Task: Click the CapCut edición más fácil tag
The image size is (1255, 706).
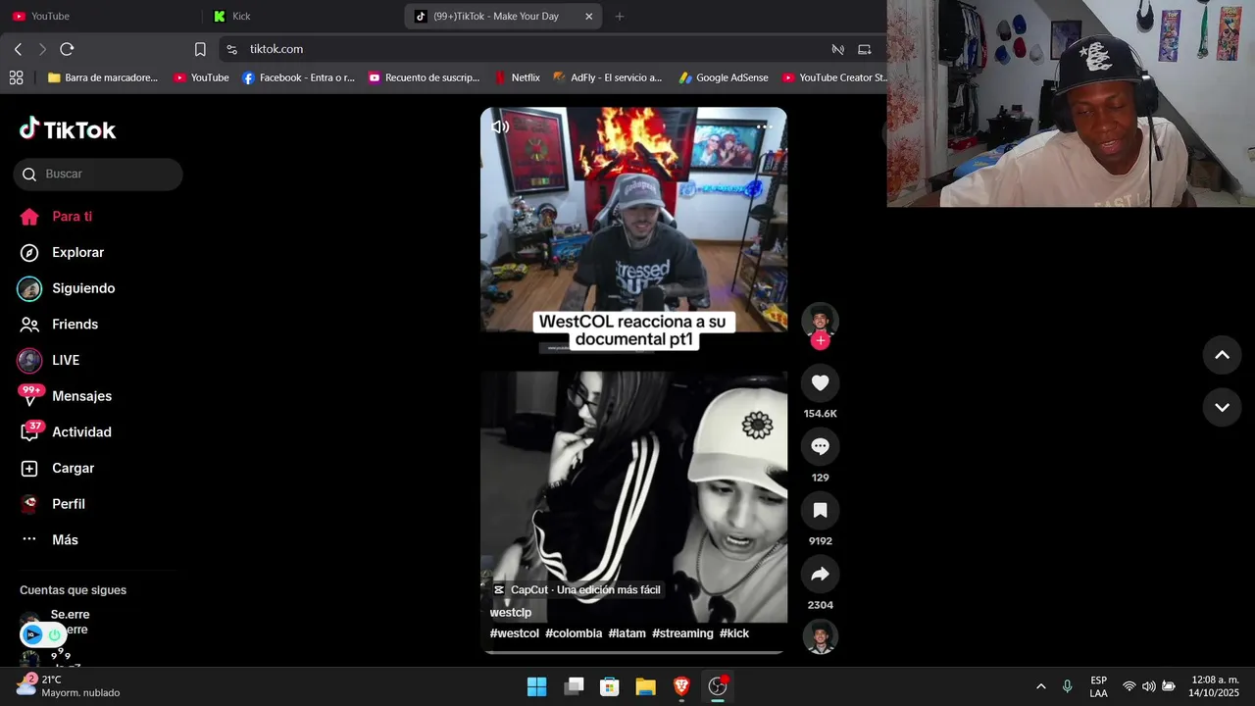Action: coord(577,589)
